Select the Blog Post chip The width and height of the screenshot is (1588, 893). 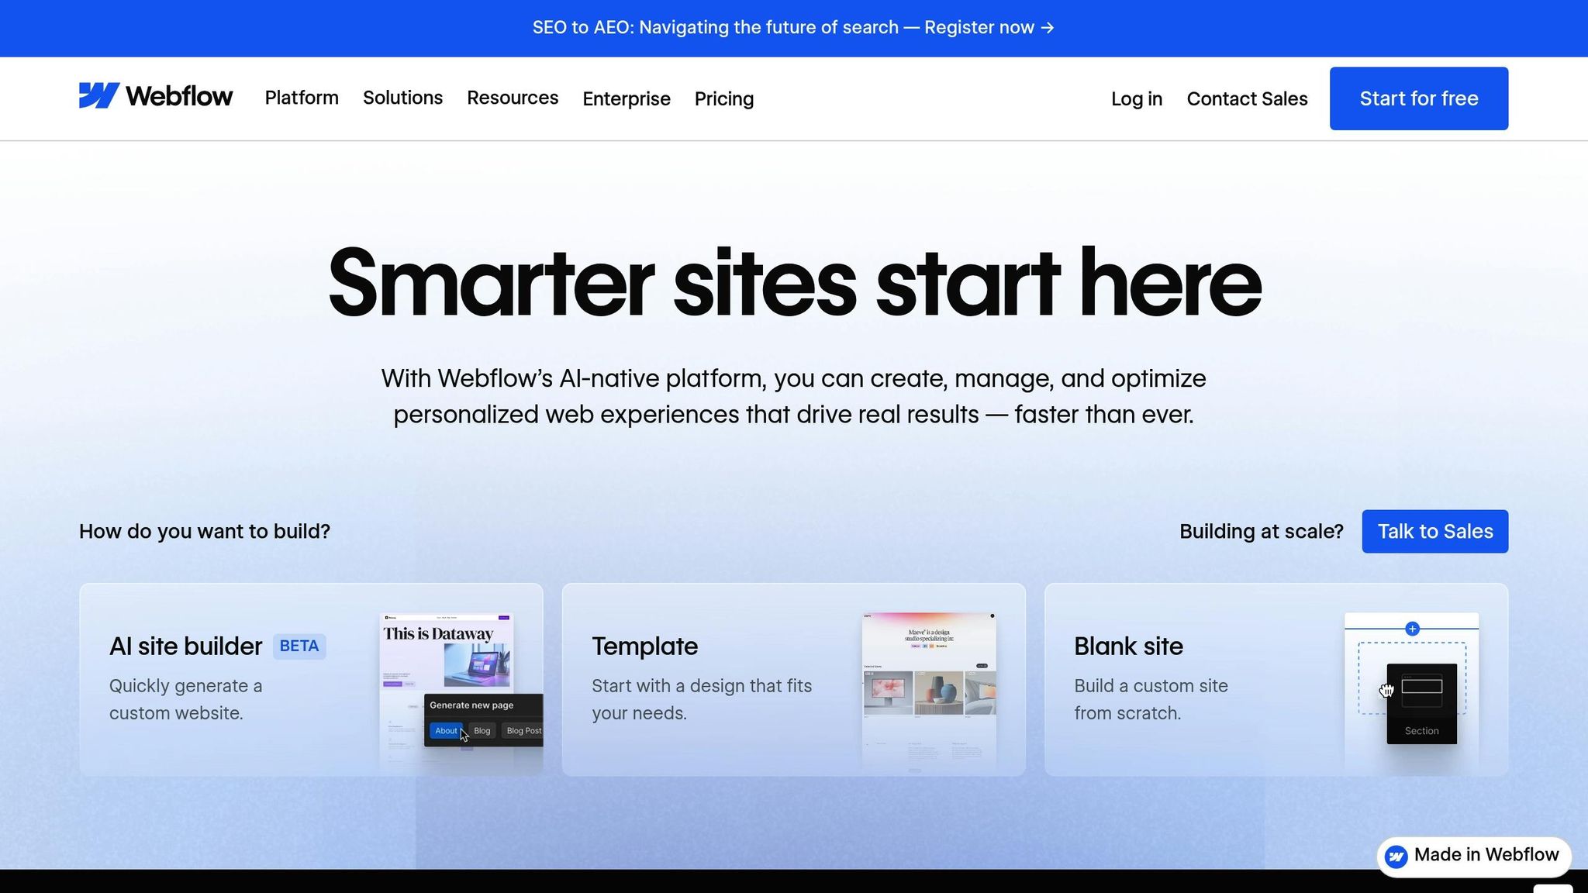pyautogui.click(x=523, y=730)
